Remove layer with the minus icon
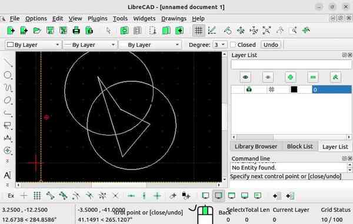The image size is (353, 224). [313, 77]
